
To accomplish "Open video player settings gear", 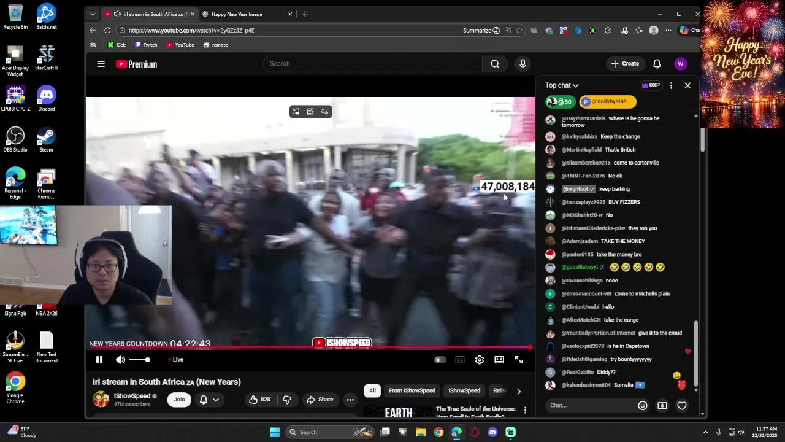I will [x=480, y=360].
